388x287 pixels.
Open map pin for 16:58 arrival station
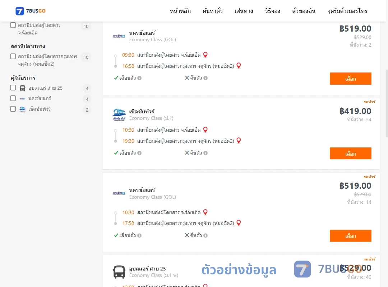click(239, 66)
